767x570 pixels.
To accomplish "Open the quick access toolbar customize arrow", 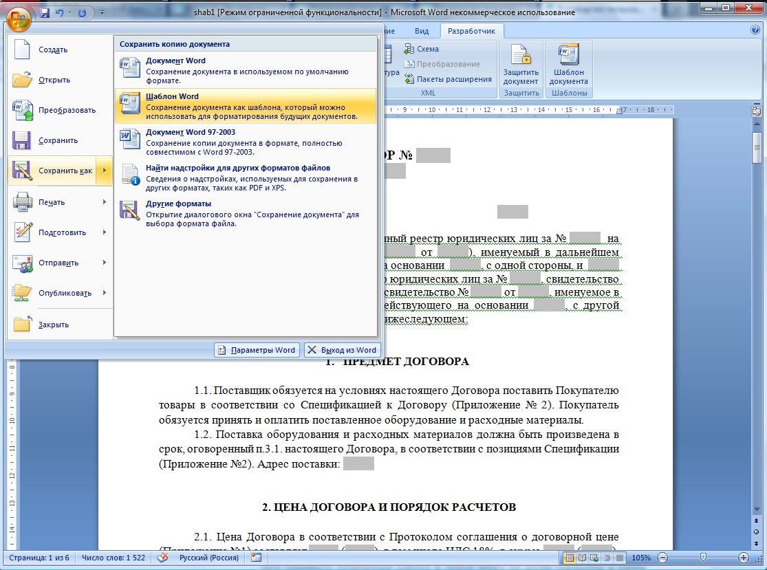I will click(x=102, y=12).
